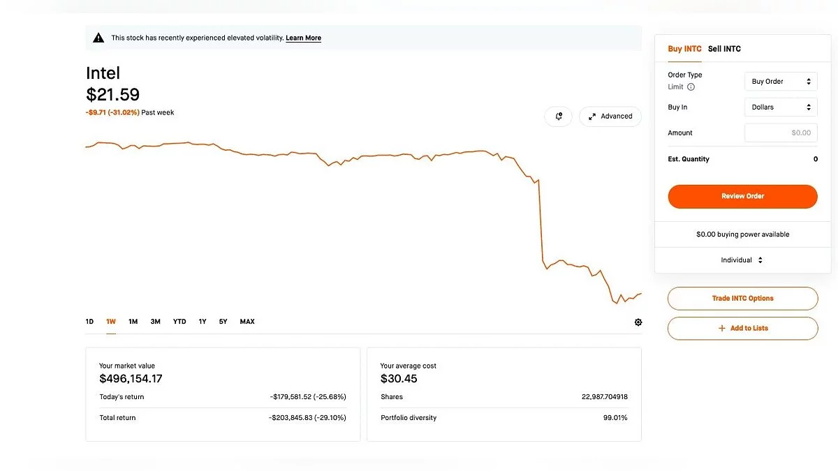Open chart settings gear icon
Viewport: 838px width, 471px height.
click(638, 322)
